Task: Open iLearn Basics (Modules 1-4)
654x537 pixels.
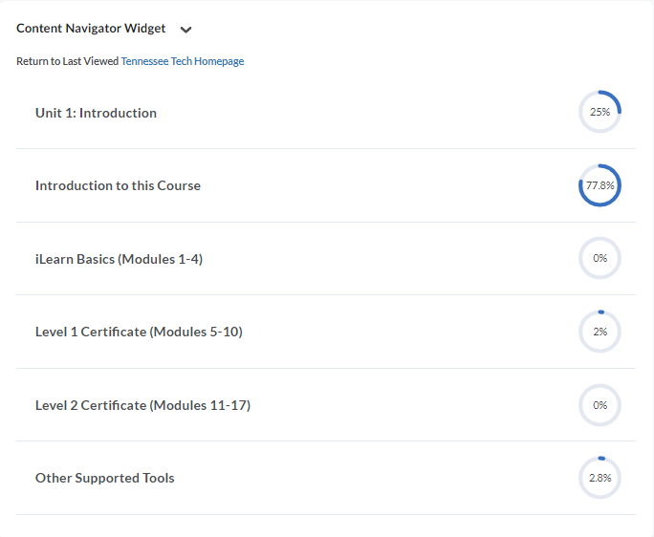Action: click(119, 259)
